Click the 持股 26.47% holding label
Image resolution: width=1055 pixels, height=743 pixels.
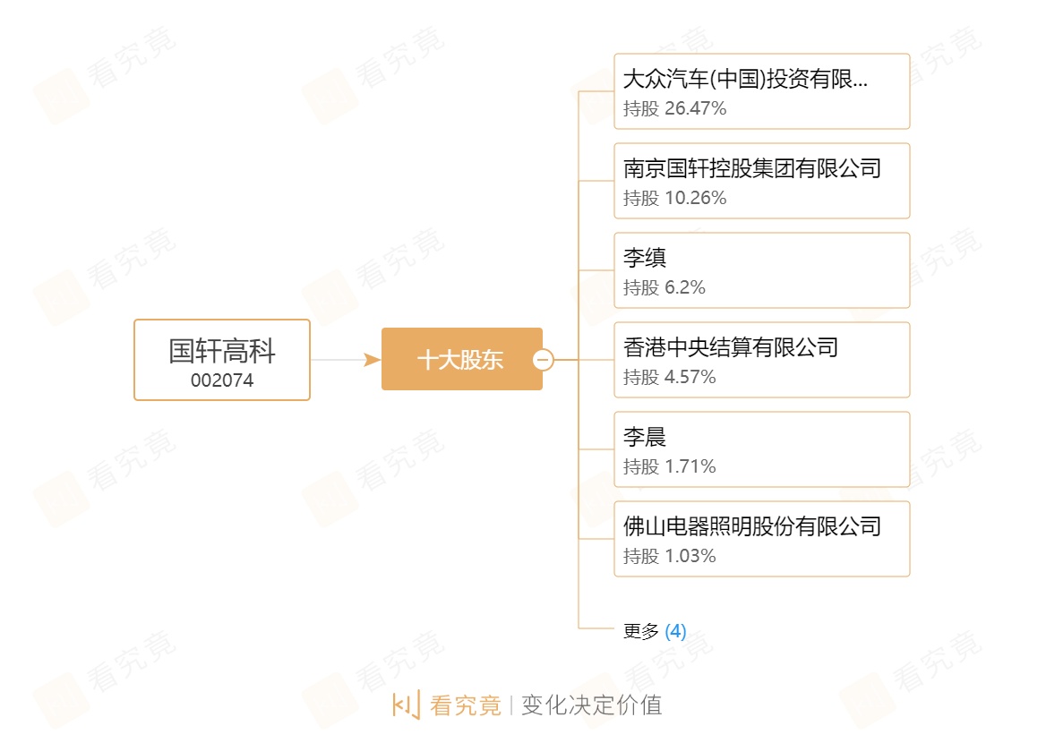point(675,109)
